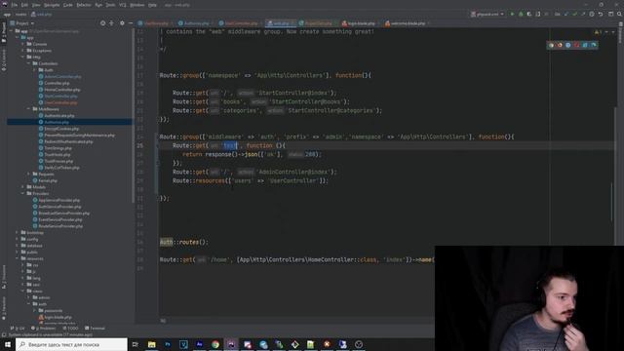Open the Edit menu
The height and width of the screenshot is (351, 624).
[24, 5]
